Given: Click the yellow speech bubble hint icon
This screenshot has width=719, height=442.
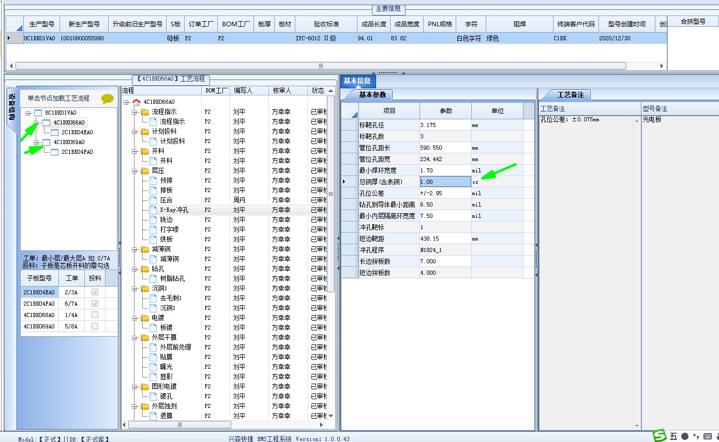Looking at the screenshot, I should 108,99.
